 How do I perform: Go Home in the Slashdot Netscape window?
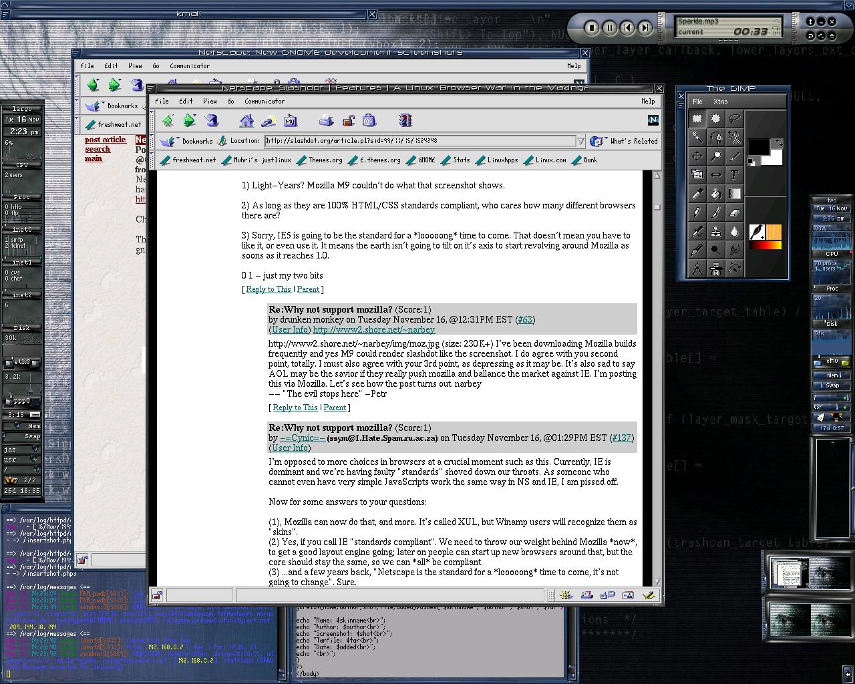coord(247,120)
